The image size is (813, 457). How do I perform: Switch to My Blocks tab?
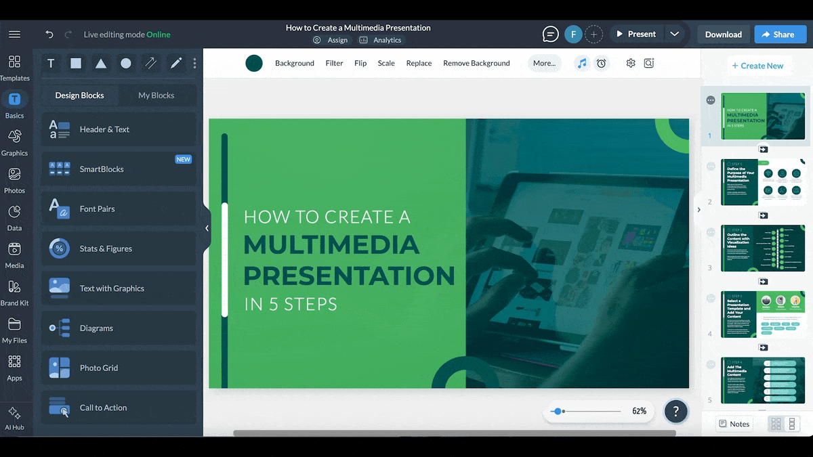coord(157,95)
